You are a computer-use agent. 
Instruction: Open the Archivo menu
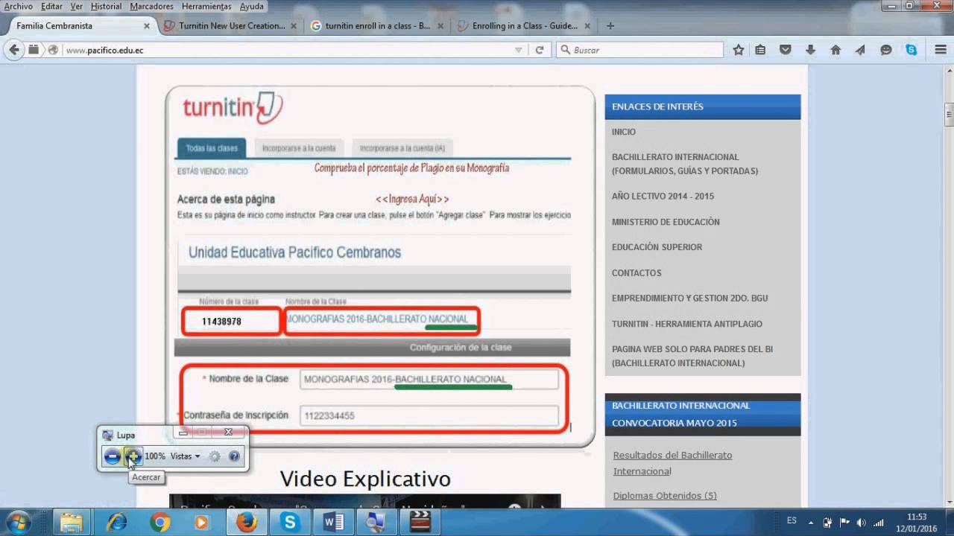[x=18, y=6]
